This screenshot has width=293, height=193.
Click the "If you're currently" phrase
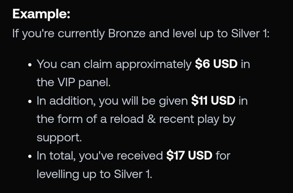pyautogui.click(x=59, y=34)
